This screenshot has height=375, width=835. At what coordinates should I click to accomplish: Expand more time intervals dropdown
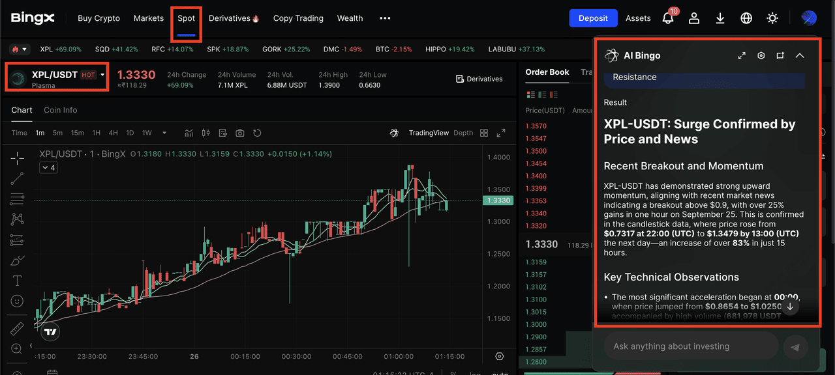(164, 133)
